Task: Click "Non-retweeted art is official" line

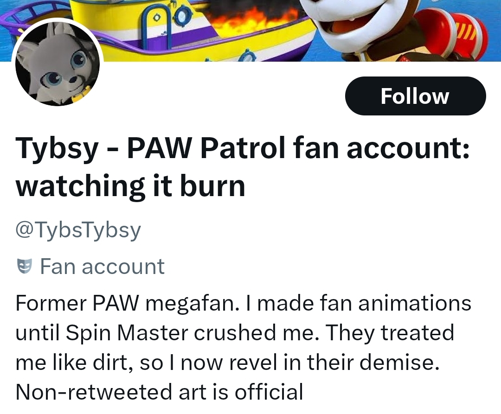Action: pos(159,392)
